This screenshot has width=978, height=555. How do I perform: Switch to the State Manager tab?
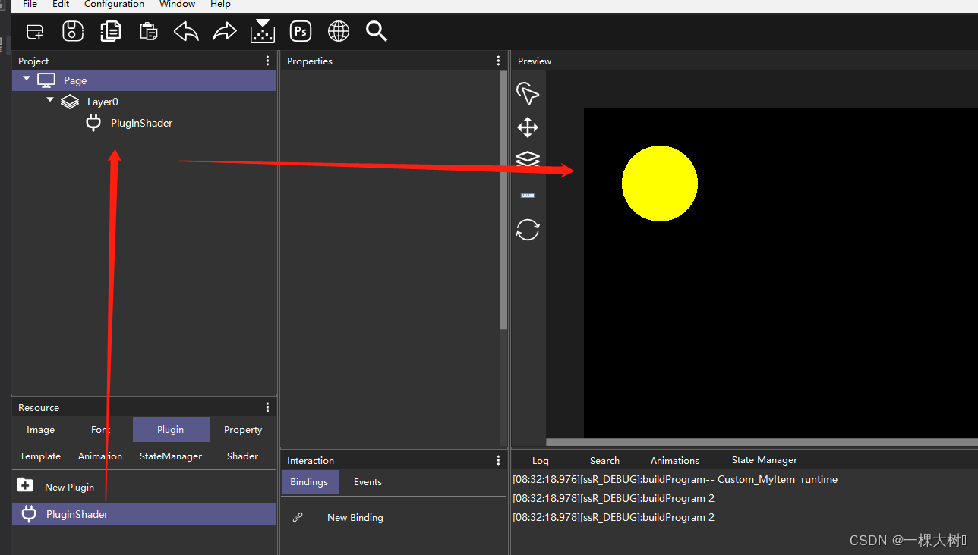(x=764, y=459)
